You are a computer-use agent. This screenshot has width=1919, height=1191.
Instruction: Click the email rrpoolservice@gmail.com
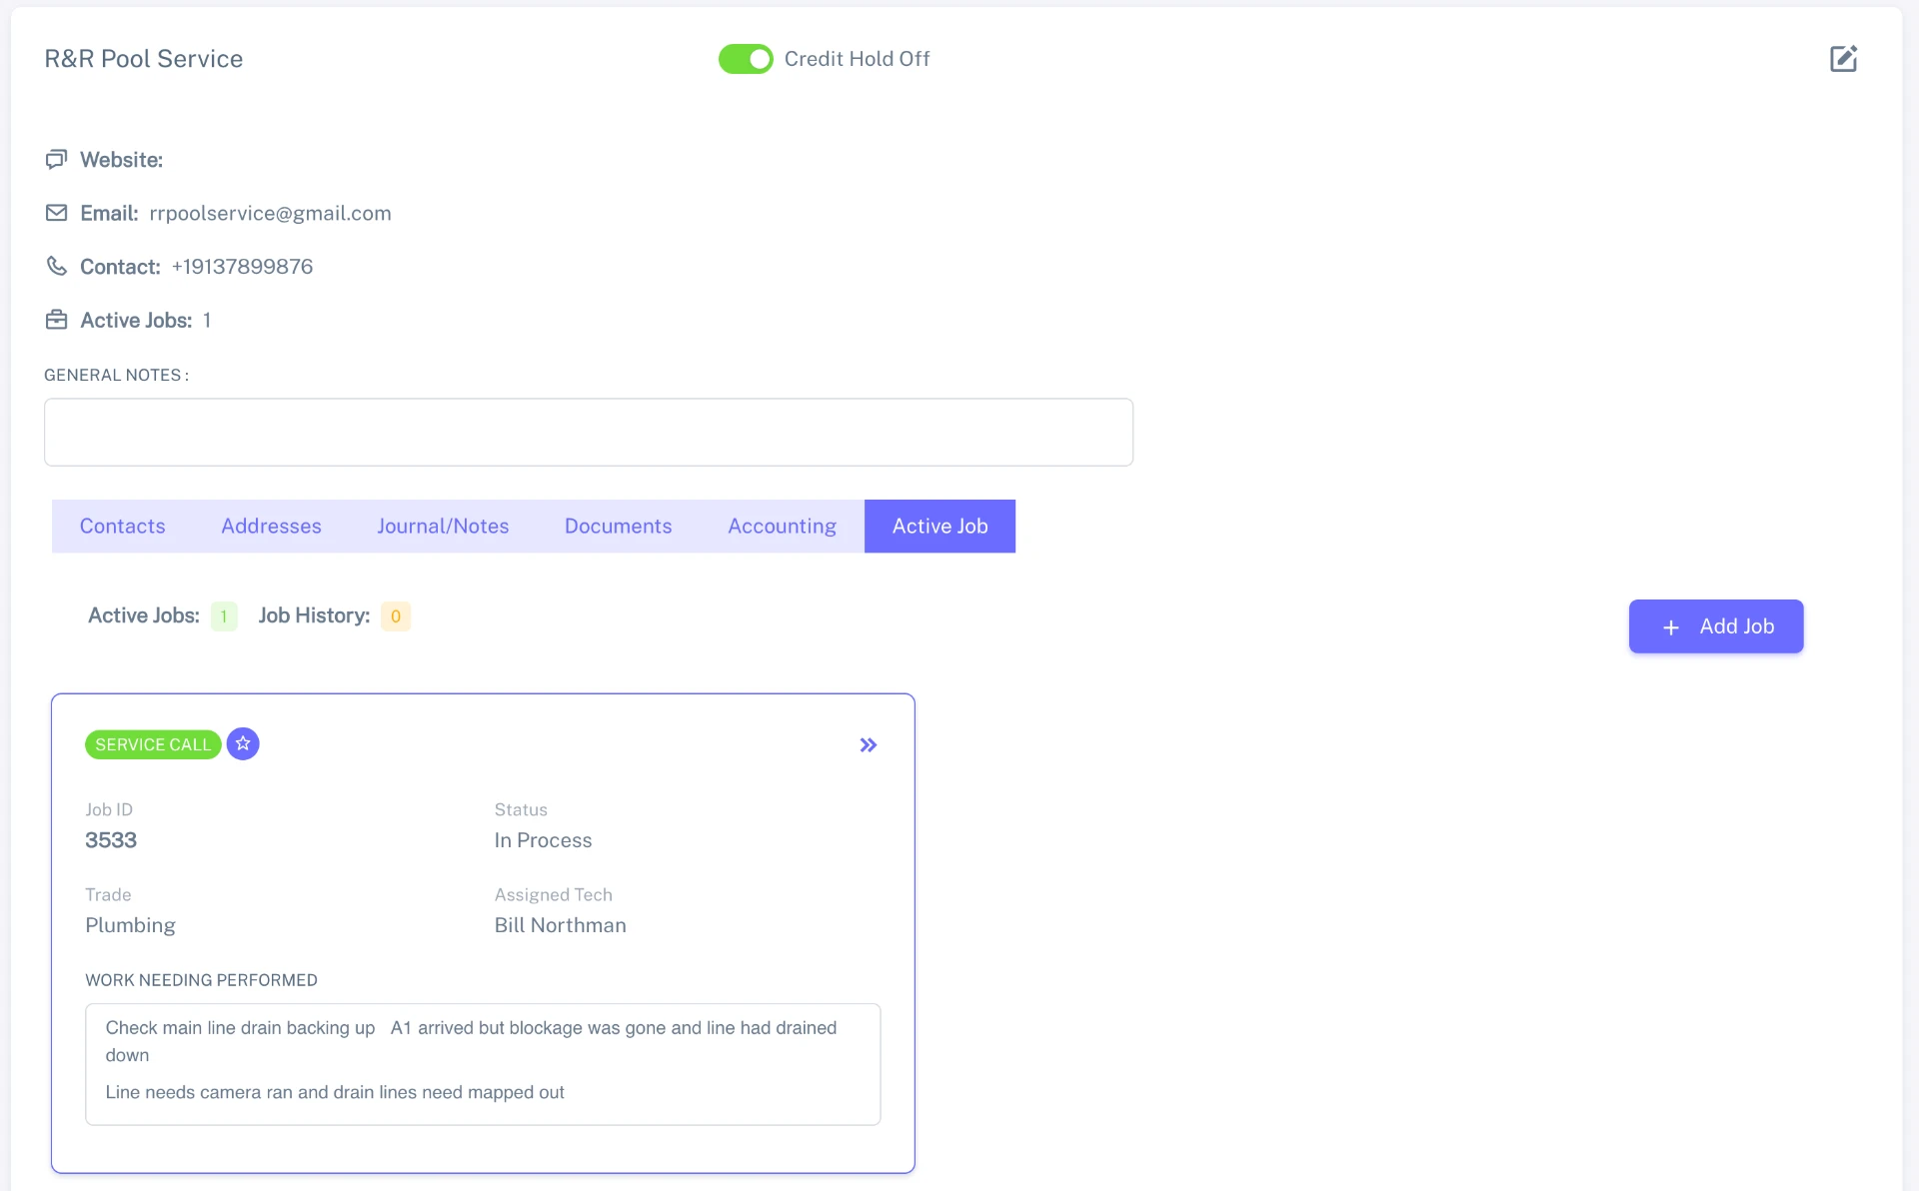[x=270, y=213]
